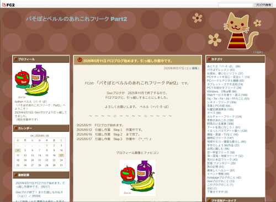Open category Gg・Tw・Fe・Ad・FFのこと
The image size is (276, 202).
pyautogui.click(x=228, y=99)
